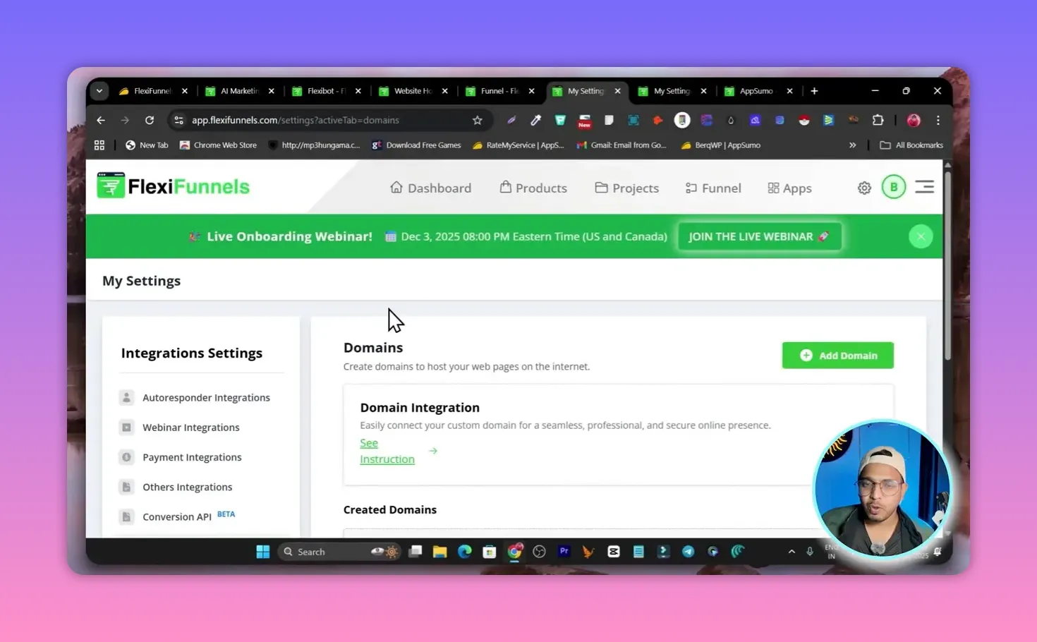Click the FlexiFunnels logo

click(174, 186)
